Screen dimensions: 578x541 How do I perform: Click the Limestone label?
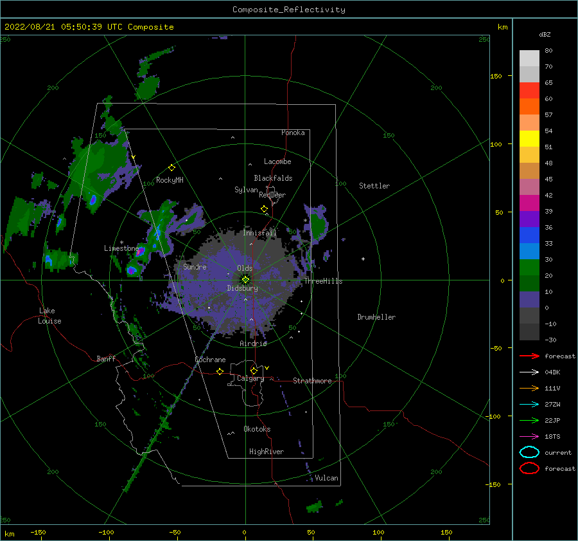point(121,248)
